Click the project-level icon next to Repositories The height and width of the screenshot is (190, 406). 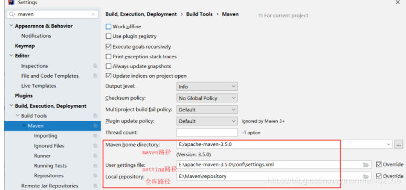pos(95,176)
